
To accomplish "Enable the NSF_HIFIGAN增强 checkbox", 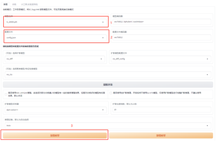I will click(6, 94).
